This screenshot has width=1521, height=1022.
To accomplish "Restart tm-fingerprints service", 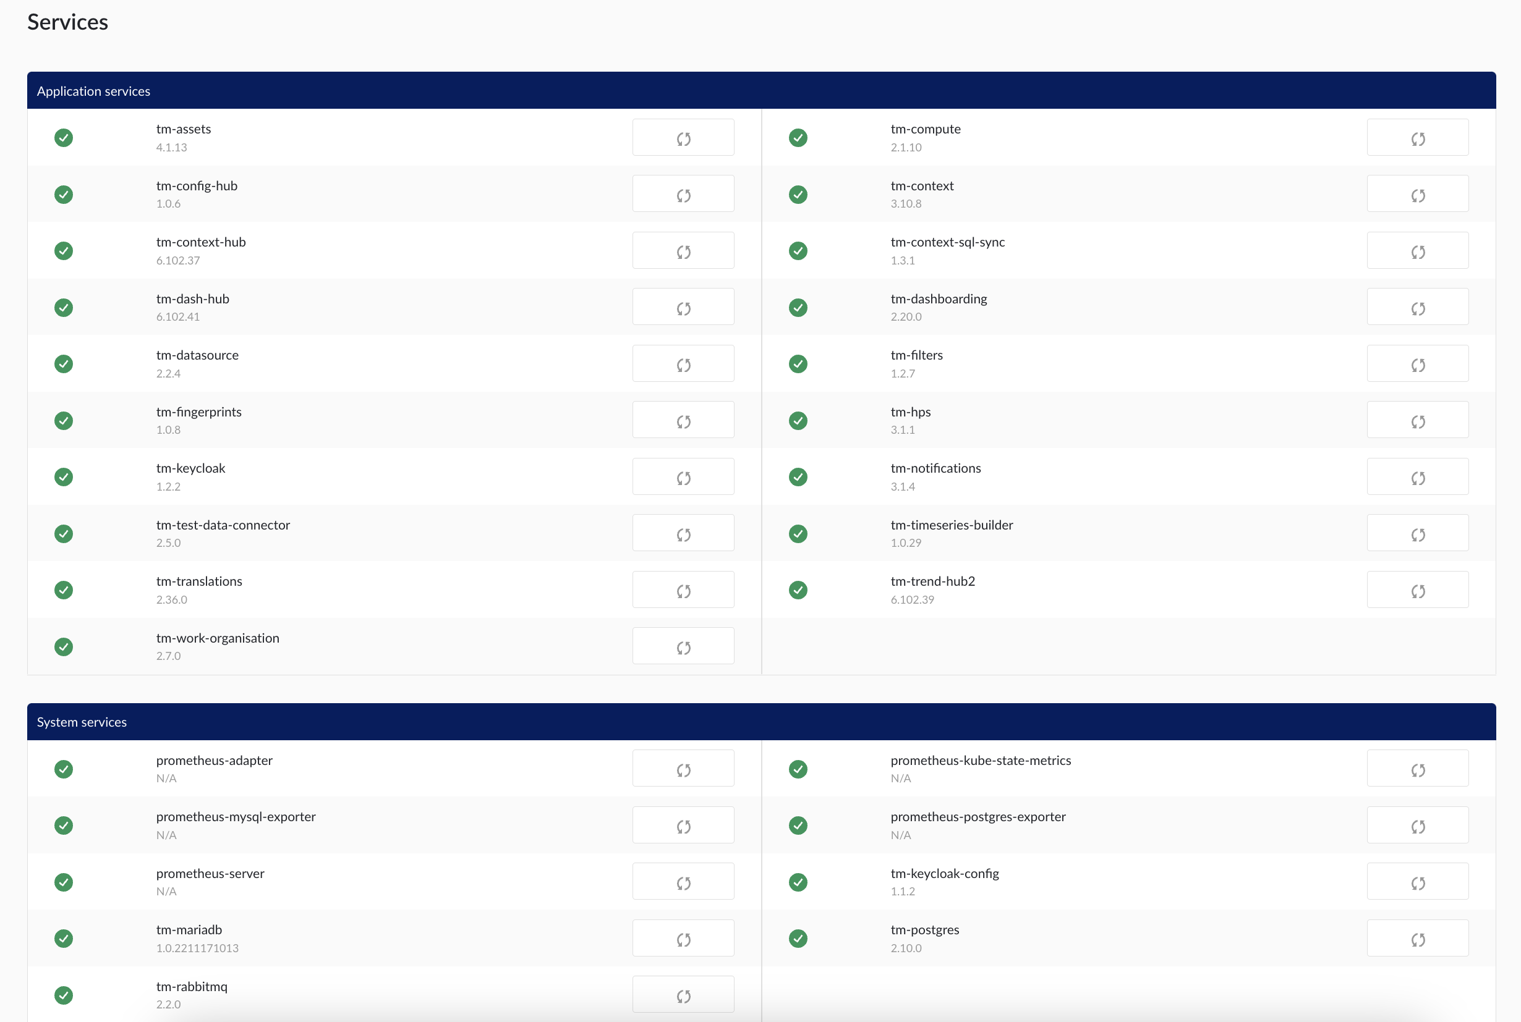I will (x=683, y=420).
